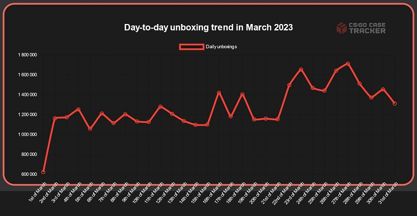Click the 1st of March data point
Image resolution: width=417 pixels, height=216 pixels.
pyautogui.click(x=43, y=172)
